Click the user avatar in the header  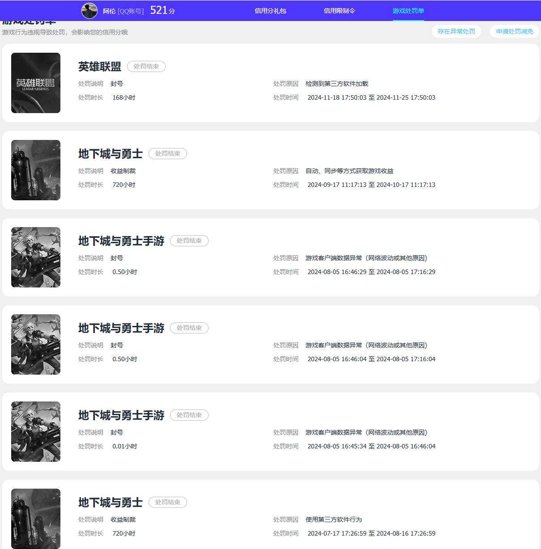point(89,11)
